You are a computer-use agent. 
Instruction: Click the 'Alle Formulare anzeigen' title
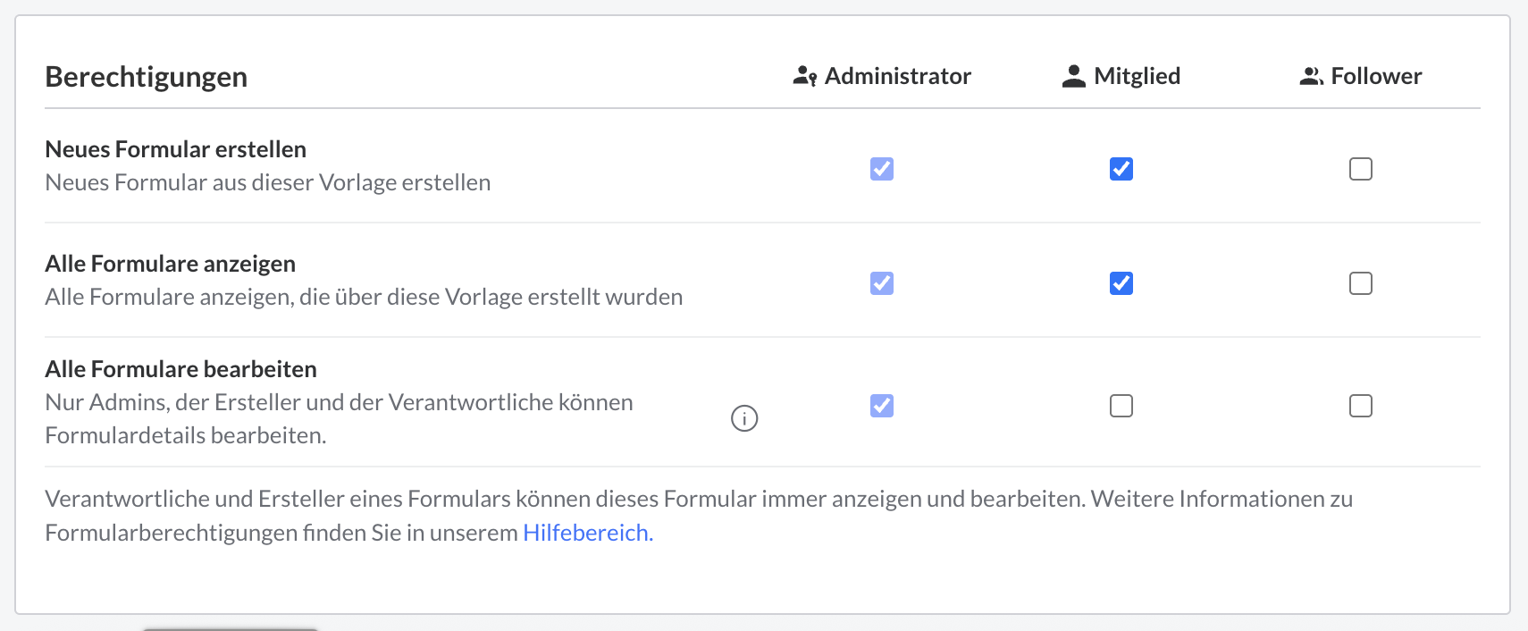pos(171,264)
